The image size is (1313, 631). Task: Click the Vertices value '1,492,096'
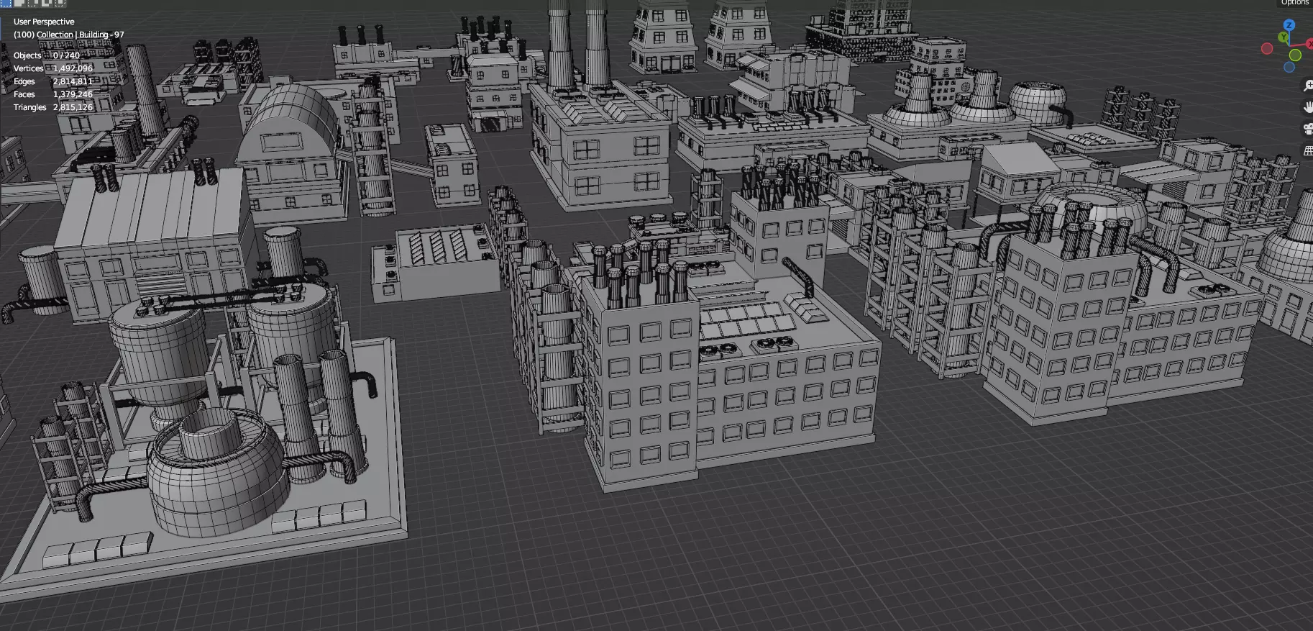click(73, 68)
